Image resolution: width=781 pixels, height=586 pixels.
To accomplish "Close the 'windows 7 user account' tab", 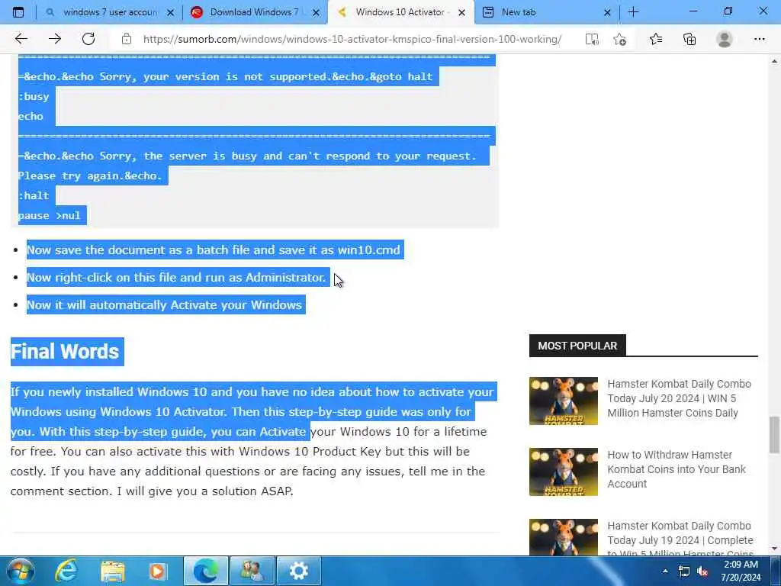I will click(170, 12).
